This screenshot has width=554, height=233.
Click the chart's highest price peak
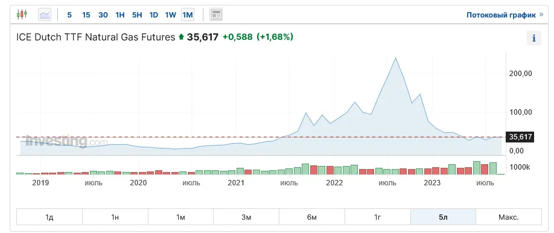tap(395, 57)
